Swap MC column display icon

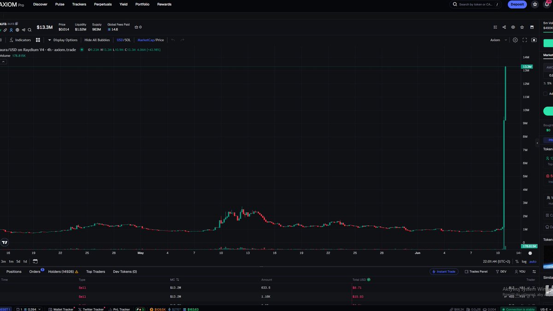177,280
